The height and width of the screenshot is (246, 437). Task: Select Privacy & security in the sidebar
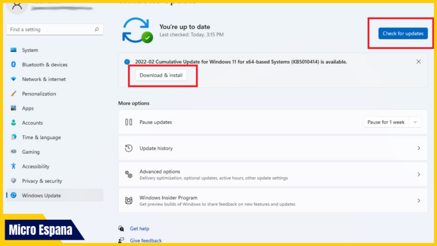click(x=55, y=181)
